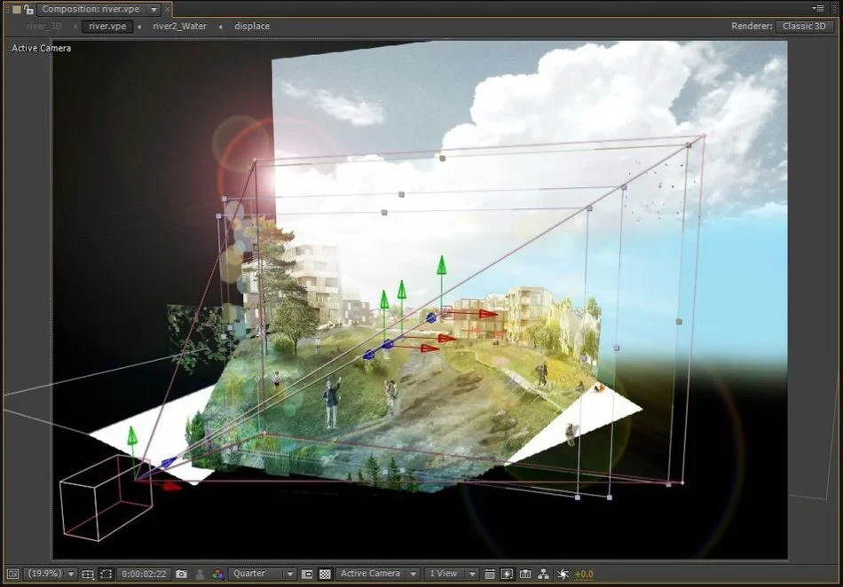Toggle Pixel Aspect Ratio Correction

click(490, 574)
